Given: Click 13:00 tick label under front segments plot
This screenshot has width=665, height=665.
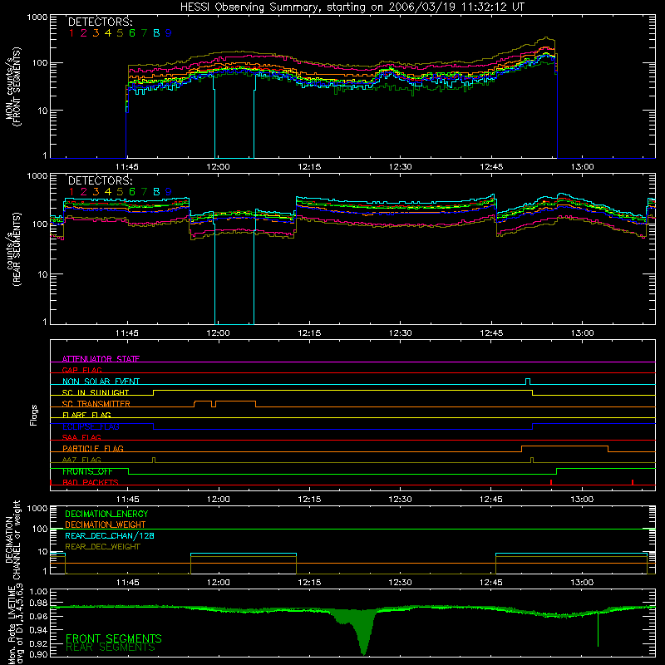Looking at the screenshot, I should [x=582, y=167].
